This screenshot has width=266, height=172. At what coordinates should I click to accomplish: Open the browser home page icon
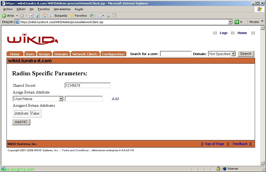(44, 16)
